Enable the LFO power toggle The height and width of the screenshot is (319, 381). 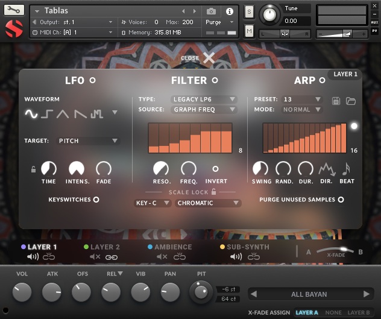click(x=93, y=80)
